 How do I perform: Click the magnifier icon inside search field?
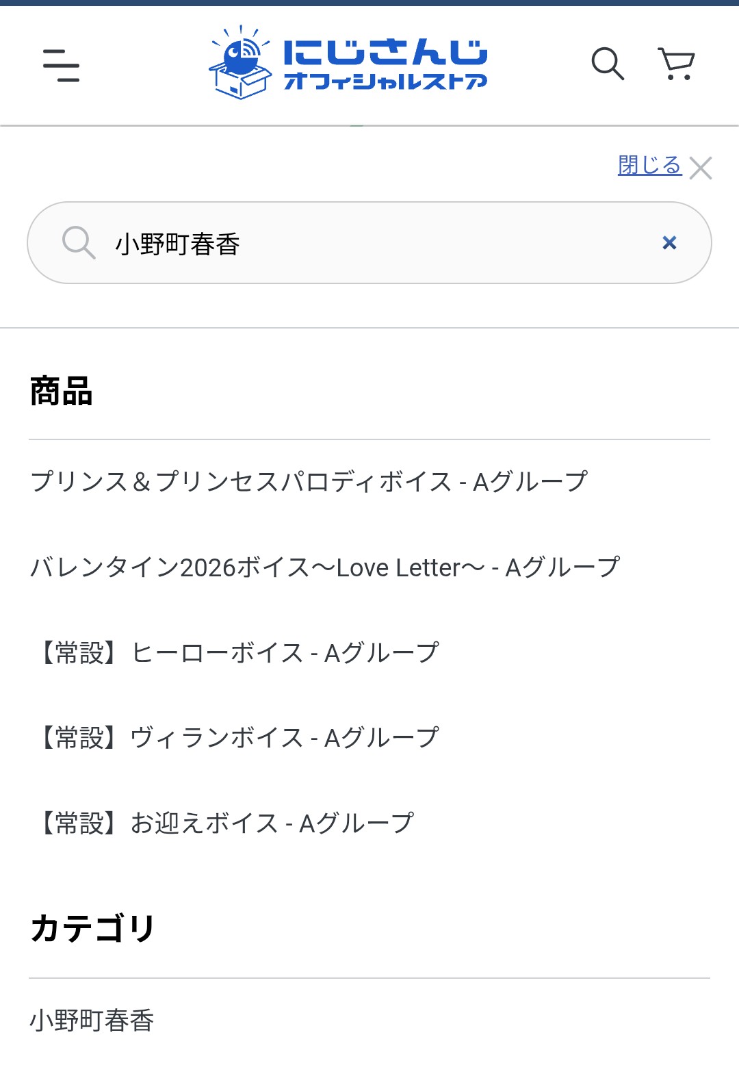coord(78,243)
